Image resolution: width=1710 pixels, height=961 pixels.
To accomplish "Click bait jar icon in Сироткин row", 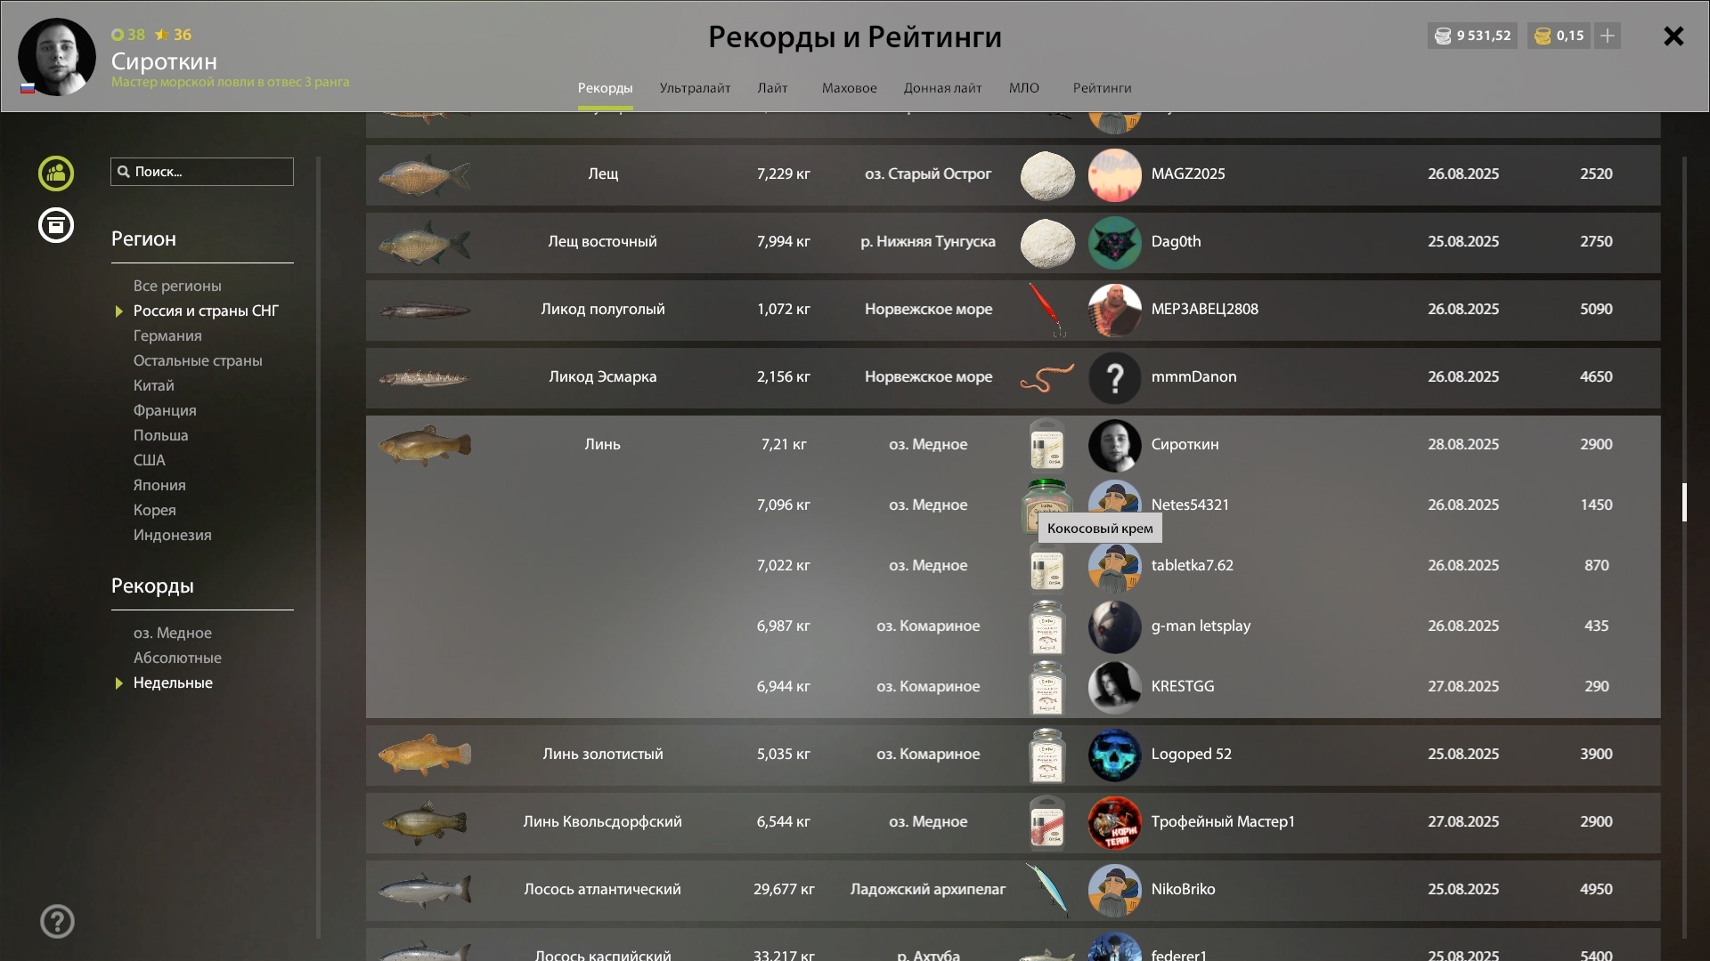I will tap(1047, 444).
